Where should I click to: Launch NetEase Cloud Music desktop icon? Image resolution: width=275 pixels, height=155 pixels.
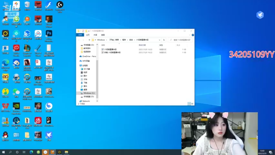(38, 122)
